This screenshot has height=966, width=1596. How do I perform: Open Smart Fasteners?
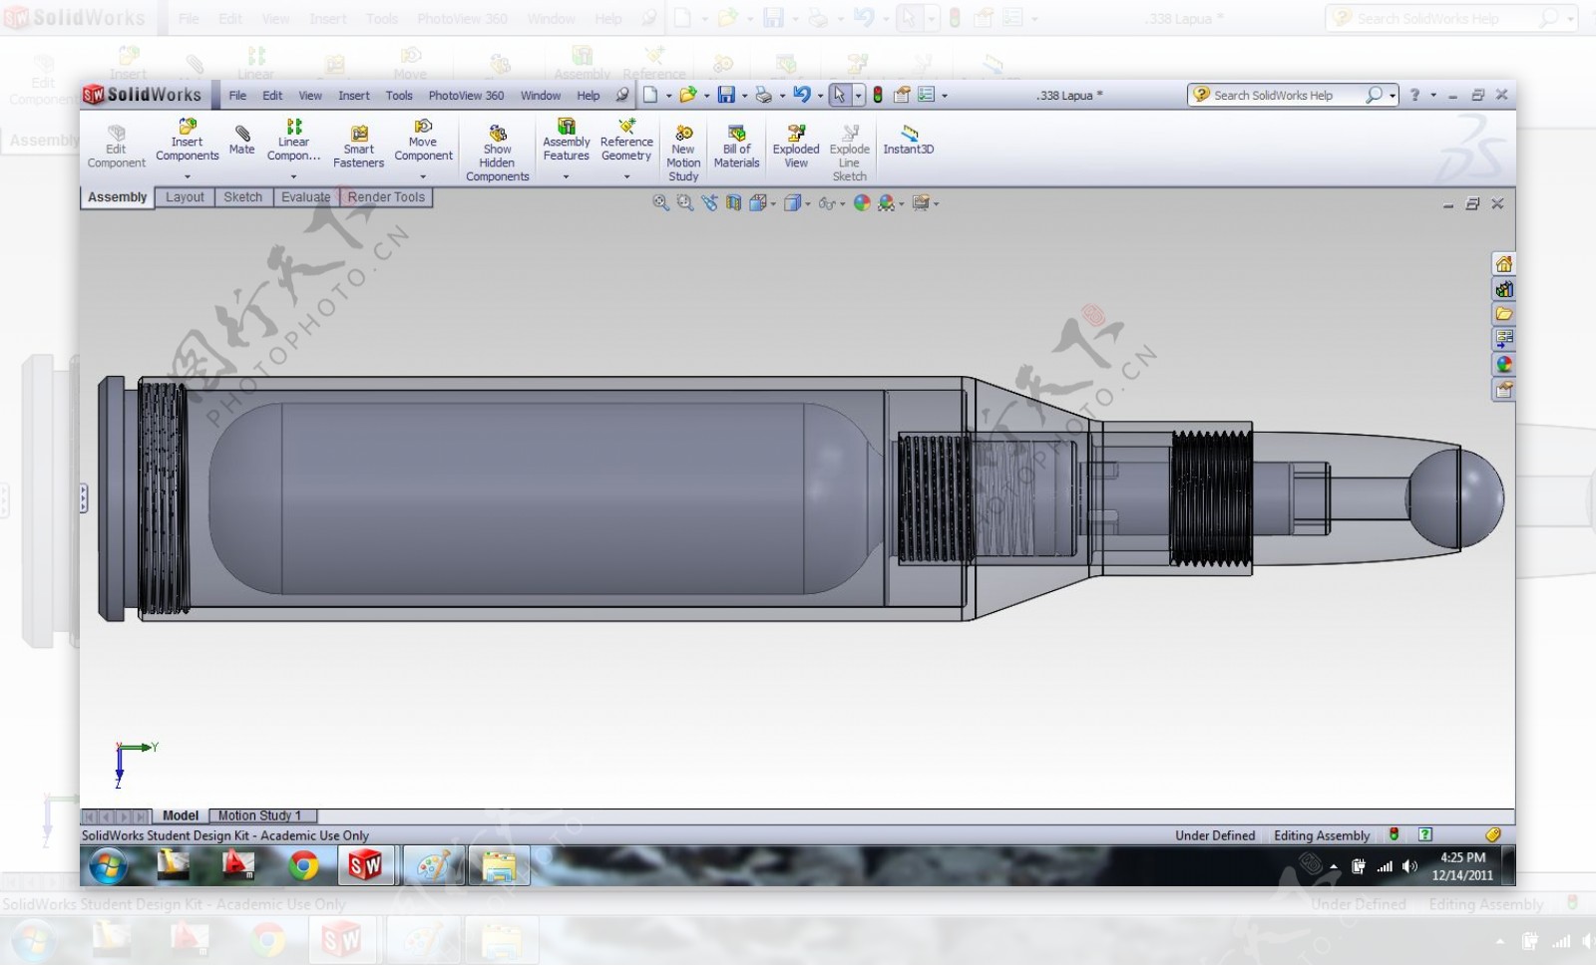coord(358,147)
